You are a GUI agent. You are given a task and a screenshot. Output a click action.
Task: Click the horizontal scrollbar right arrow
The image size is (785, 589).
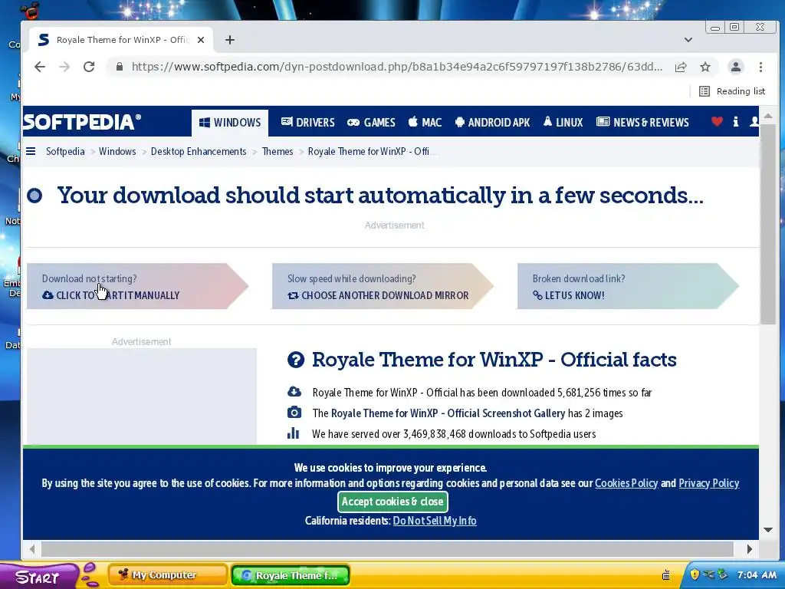point(749,549)
